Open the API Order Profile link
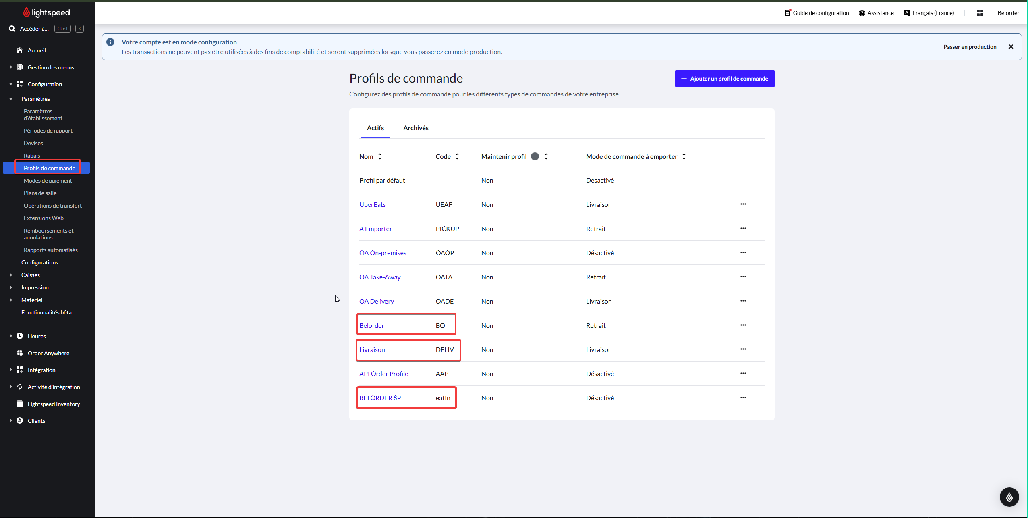1028x518 pixels. click(383, 374)
